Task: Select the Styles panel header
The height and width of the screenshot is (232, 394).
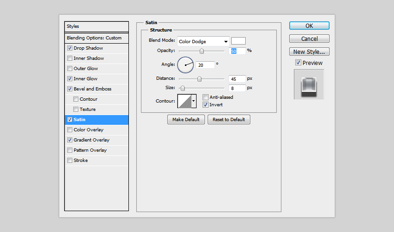Action: point(96,26)
